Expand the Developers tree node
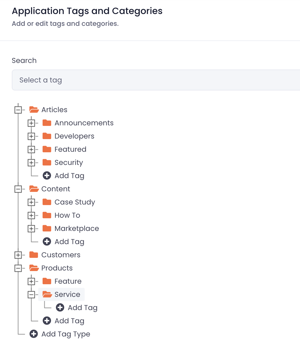Screen dimensions: 300x348 click(x=31, y=136)
